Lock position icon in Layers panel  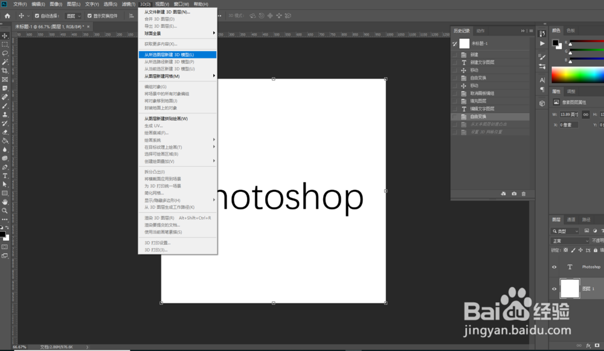[580, 250]
